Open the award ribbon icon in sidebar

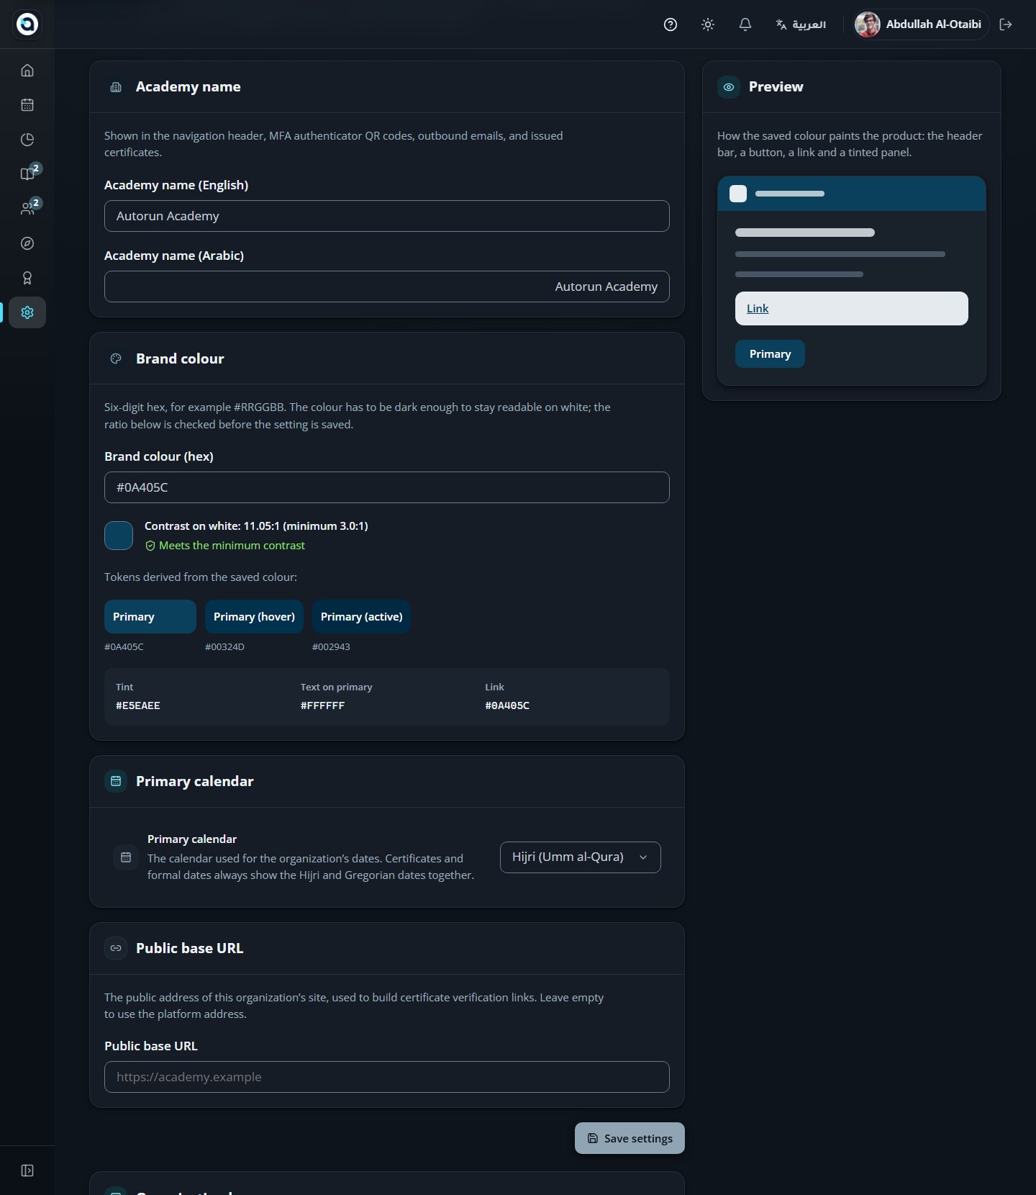27,278
